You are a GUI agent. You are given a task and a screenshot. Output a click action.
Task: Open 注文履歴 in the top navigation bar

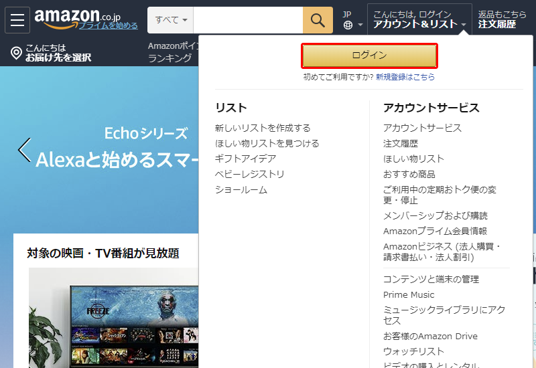(496, 24)
